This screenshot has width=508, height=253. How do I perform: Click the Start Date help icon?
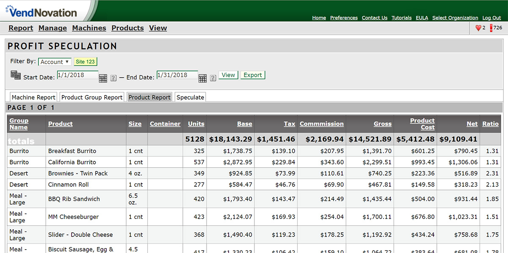point(113,78)
